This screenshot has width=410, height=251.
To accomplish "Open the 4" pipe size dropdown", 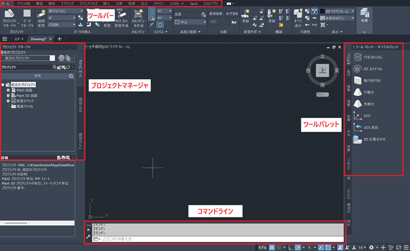I will (x=62, y=18).
